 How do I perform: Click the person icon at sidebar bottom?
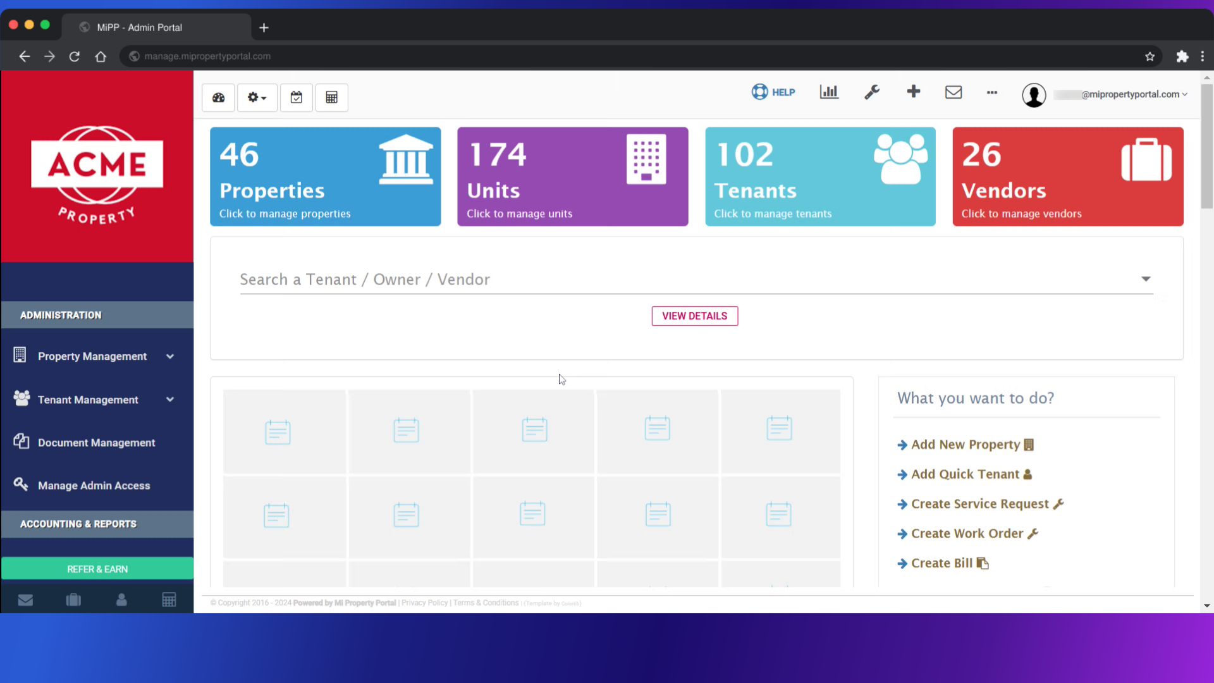point(121,600)
